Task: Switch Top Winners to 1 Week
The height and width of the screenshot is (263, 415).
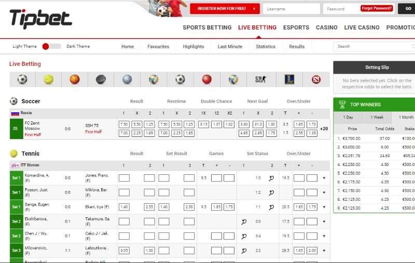Action: (x=377, y=117)
